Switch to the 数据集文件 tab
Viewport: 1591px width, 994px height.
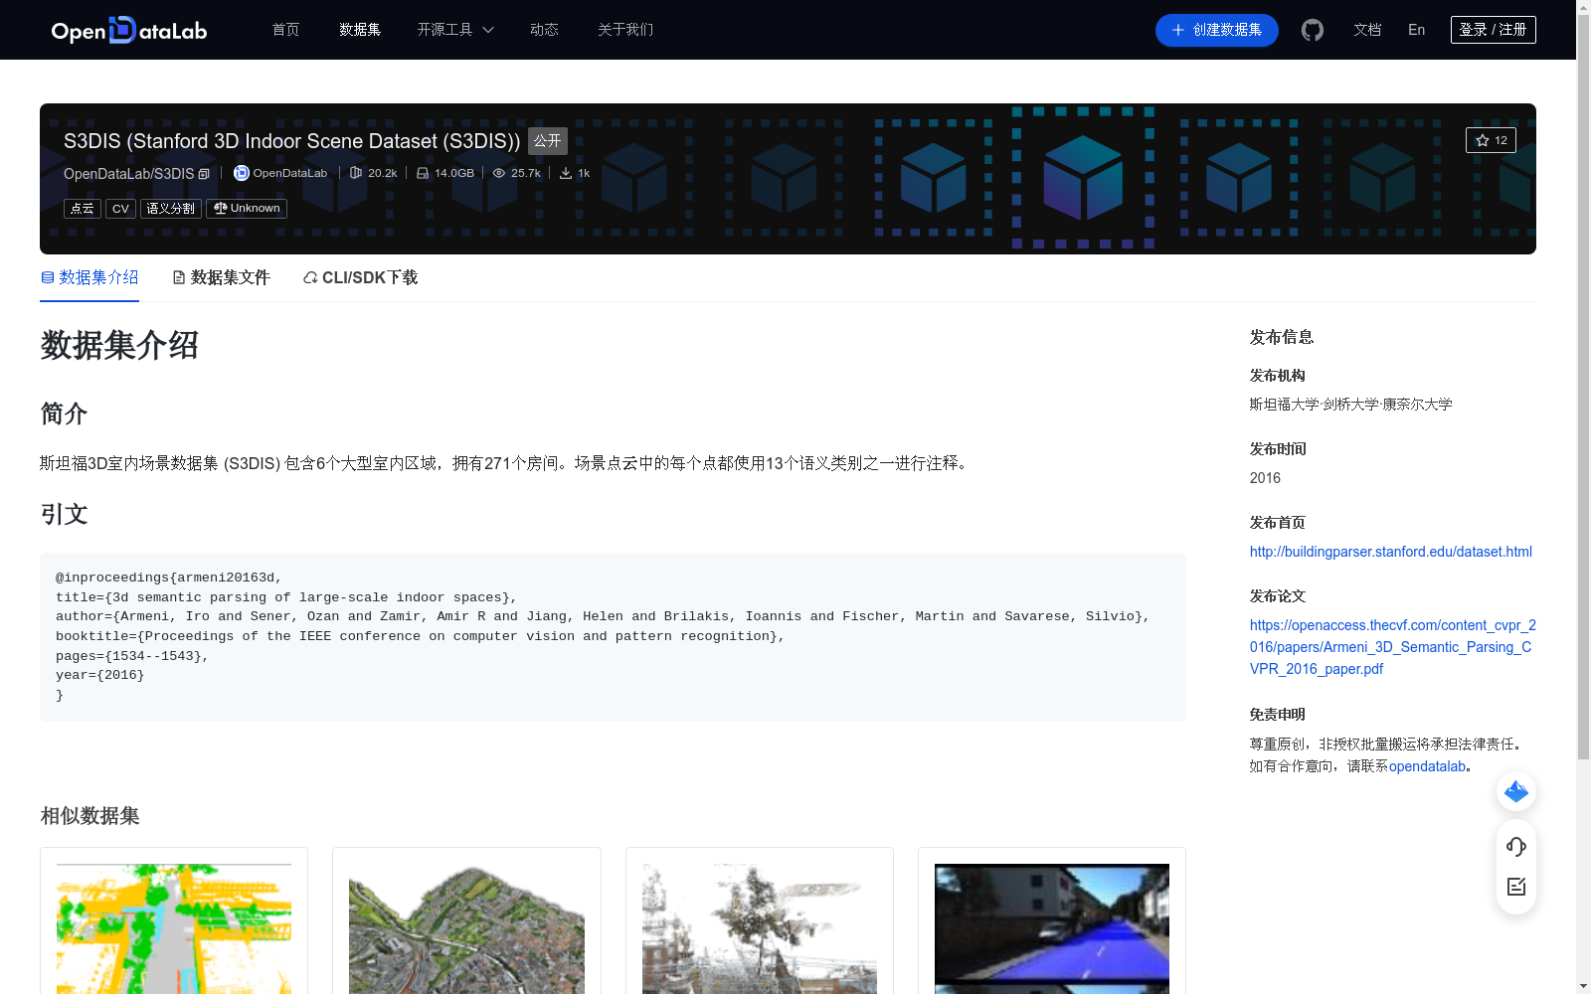click(221, 277)
